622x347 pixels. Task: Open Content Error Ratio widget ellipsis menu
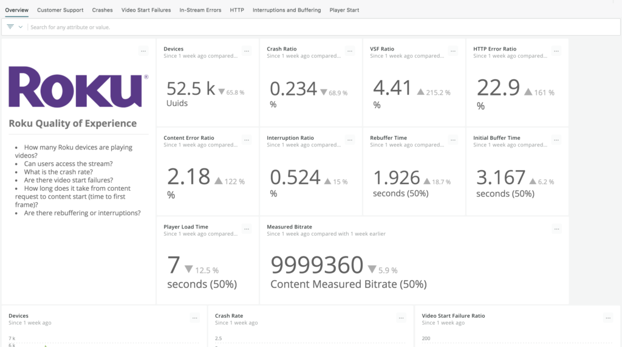tap(247, 140)
